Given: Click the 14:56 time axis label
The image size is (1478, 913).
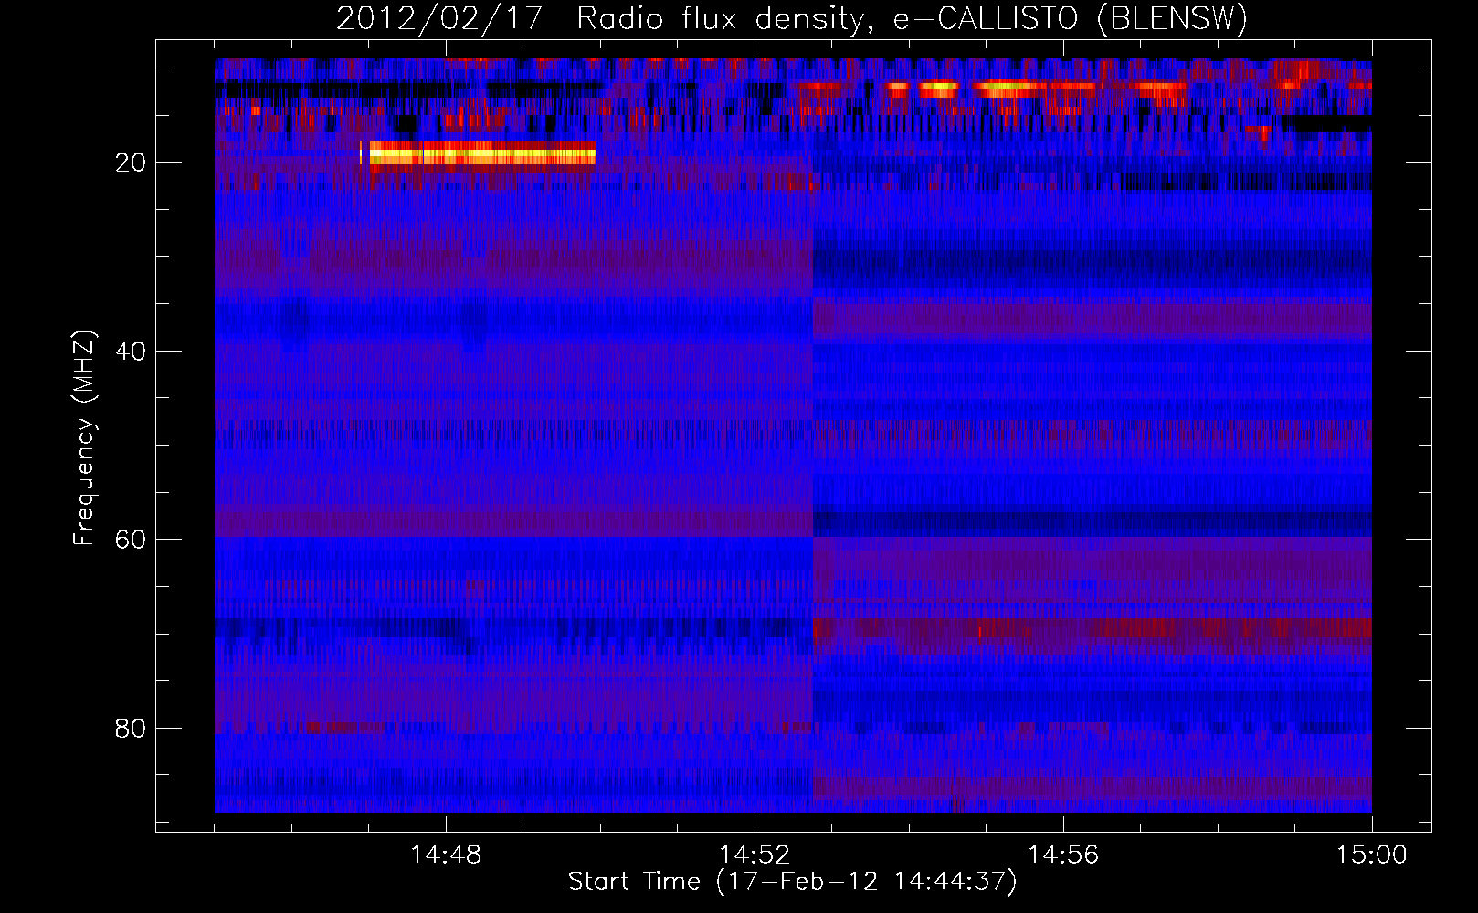Looking at the screenshot, I should 1063,855.
